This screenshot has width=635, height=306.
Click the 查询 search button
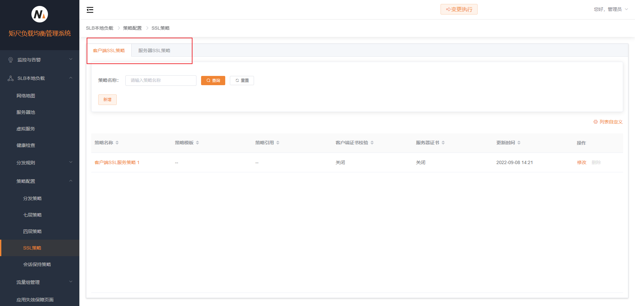point(213,81)
